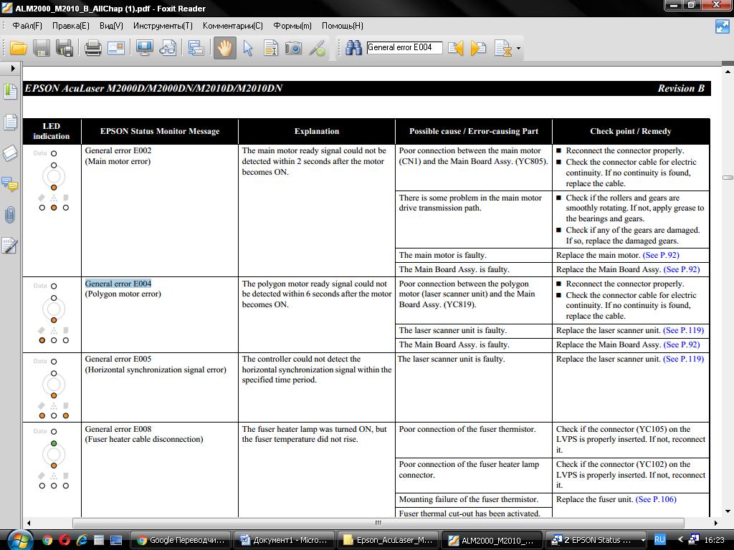
Task: Select the Hand tool
Action: [x=225, y=48]
